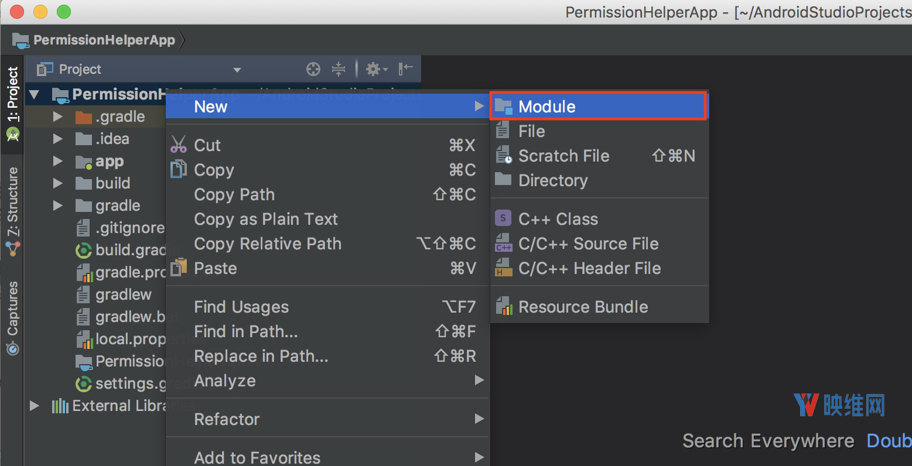Screen dimensions: 912x466
Task: Click the C++ Class icon
Action: (x=503, y=219)
